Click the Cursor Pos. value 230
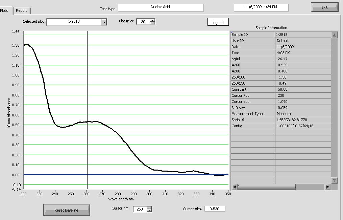Viewport: 343px width, 220px height. (303, 95)
